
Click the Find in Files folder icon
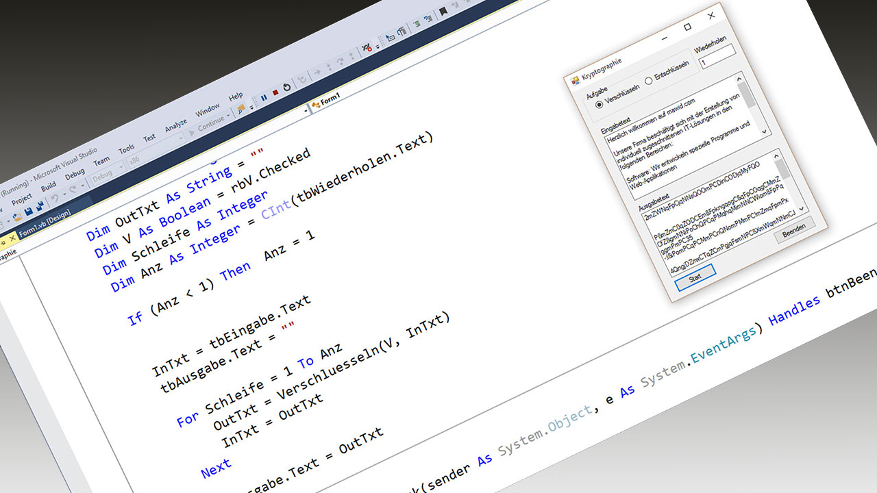pos(241,108)
